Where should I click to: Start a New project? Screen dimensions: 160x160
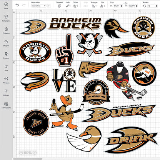point(6,6)
